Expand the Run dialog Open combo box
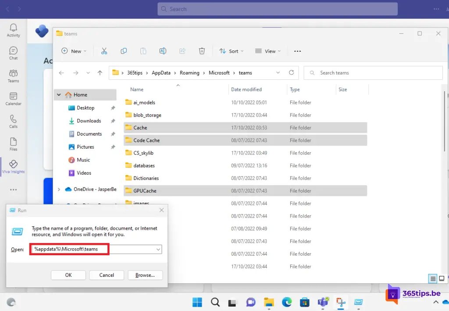The width and height of the screenshot is (449, 311). [x=158, y=249]
